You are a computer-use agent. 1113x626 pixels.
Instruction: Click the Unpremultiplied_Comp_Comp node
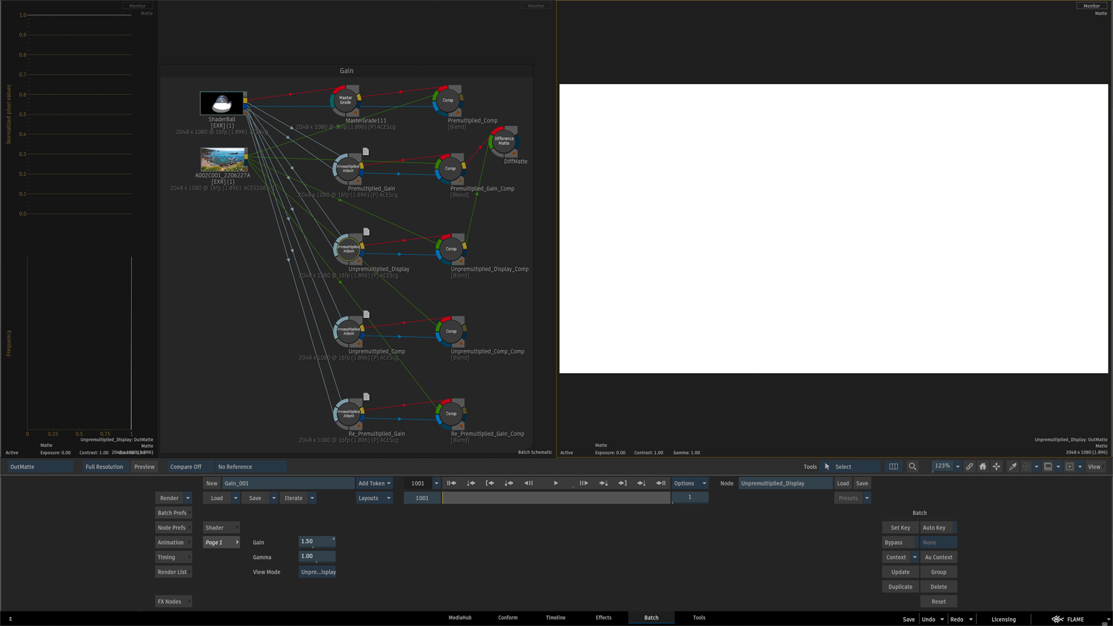click(x=451, y=331)
